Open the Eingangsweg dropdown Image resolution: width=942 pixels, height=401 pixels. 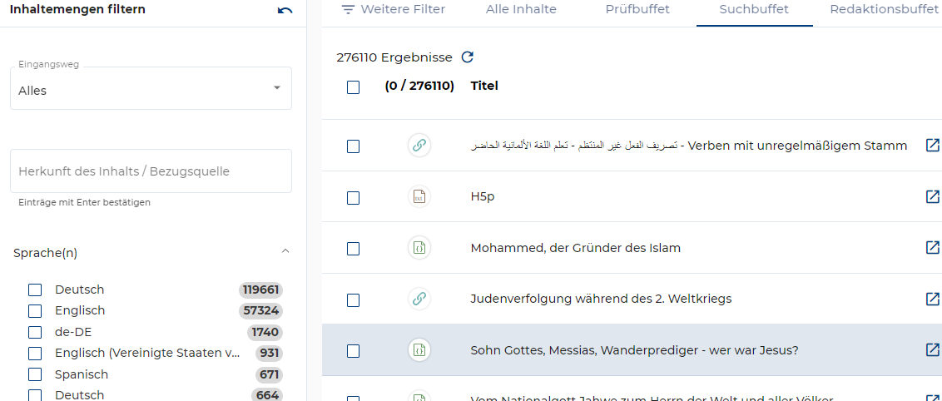coord(151,89)
